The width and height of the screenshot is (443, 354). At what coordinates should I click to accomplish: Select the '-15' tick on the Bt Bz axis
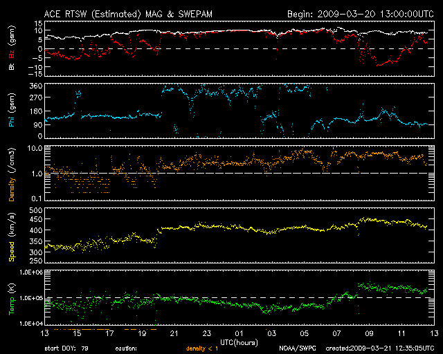coord(35,74)
